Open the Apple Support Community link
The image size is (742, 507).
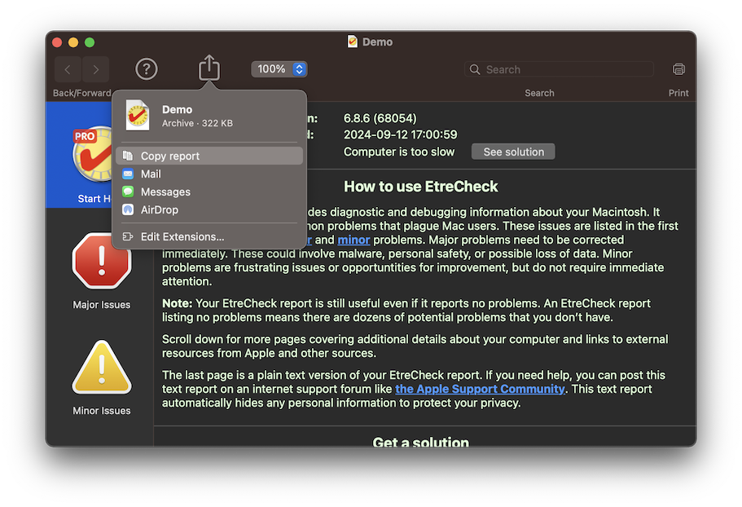[480, 389]
